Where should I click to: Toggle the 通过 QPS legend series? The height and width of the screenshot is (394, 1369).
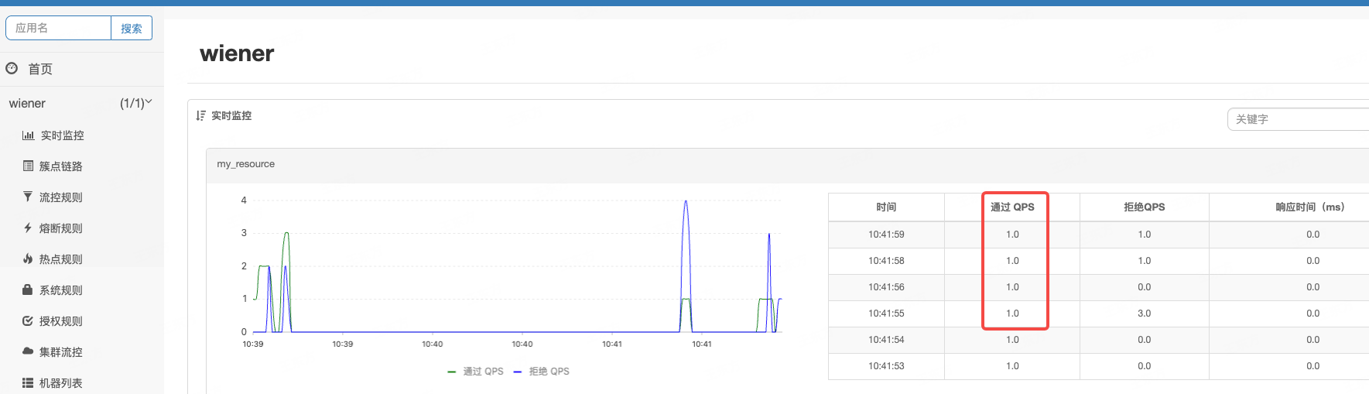click(x=475, y=372)
